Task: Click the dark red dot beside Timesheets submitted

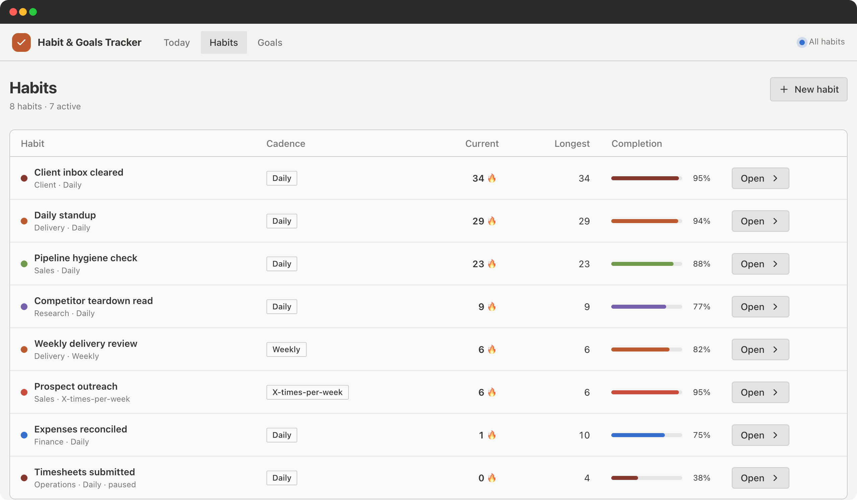Action: [24, 478]
